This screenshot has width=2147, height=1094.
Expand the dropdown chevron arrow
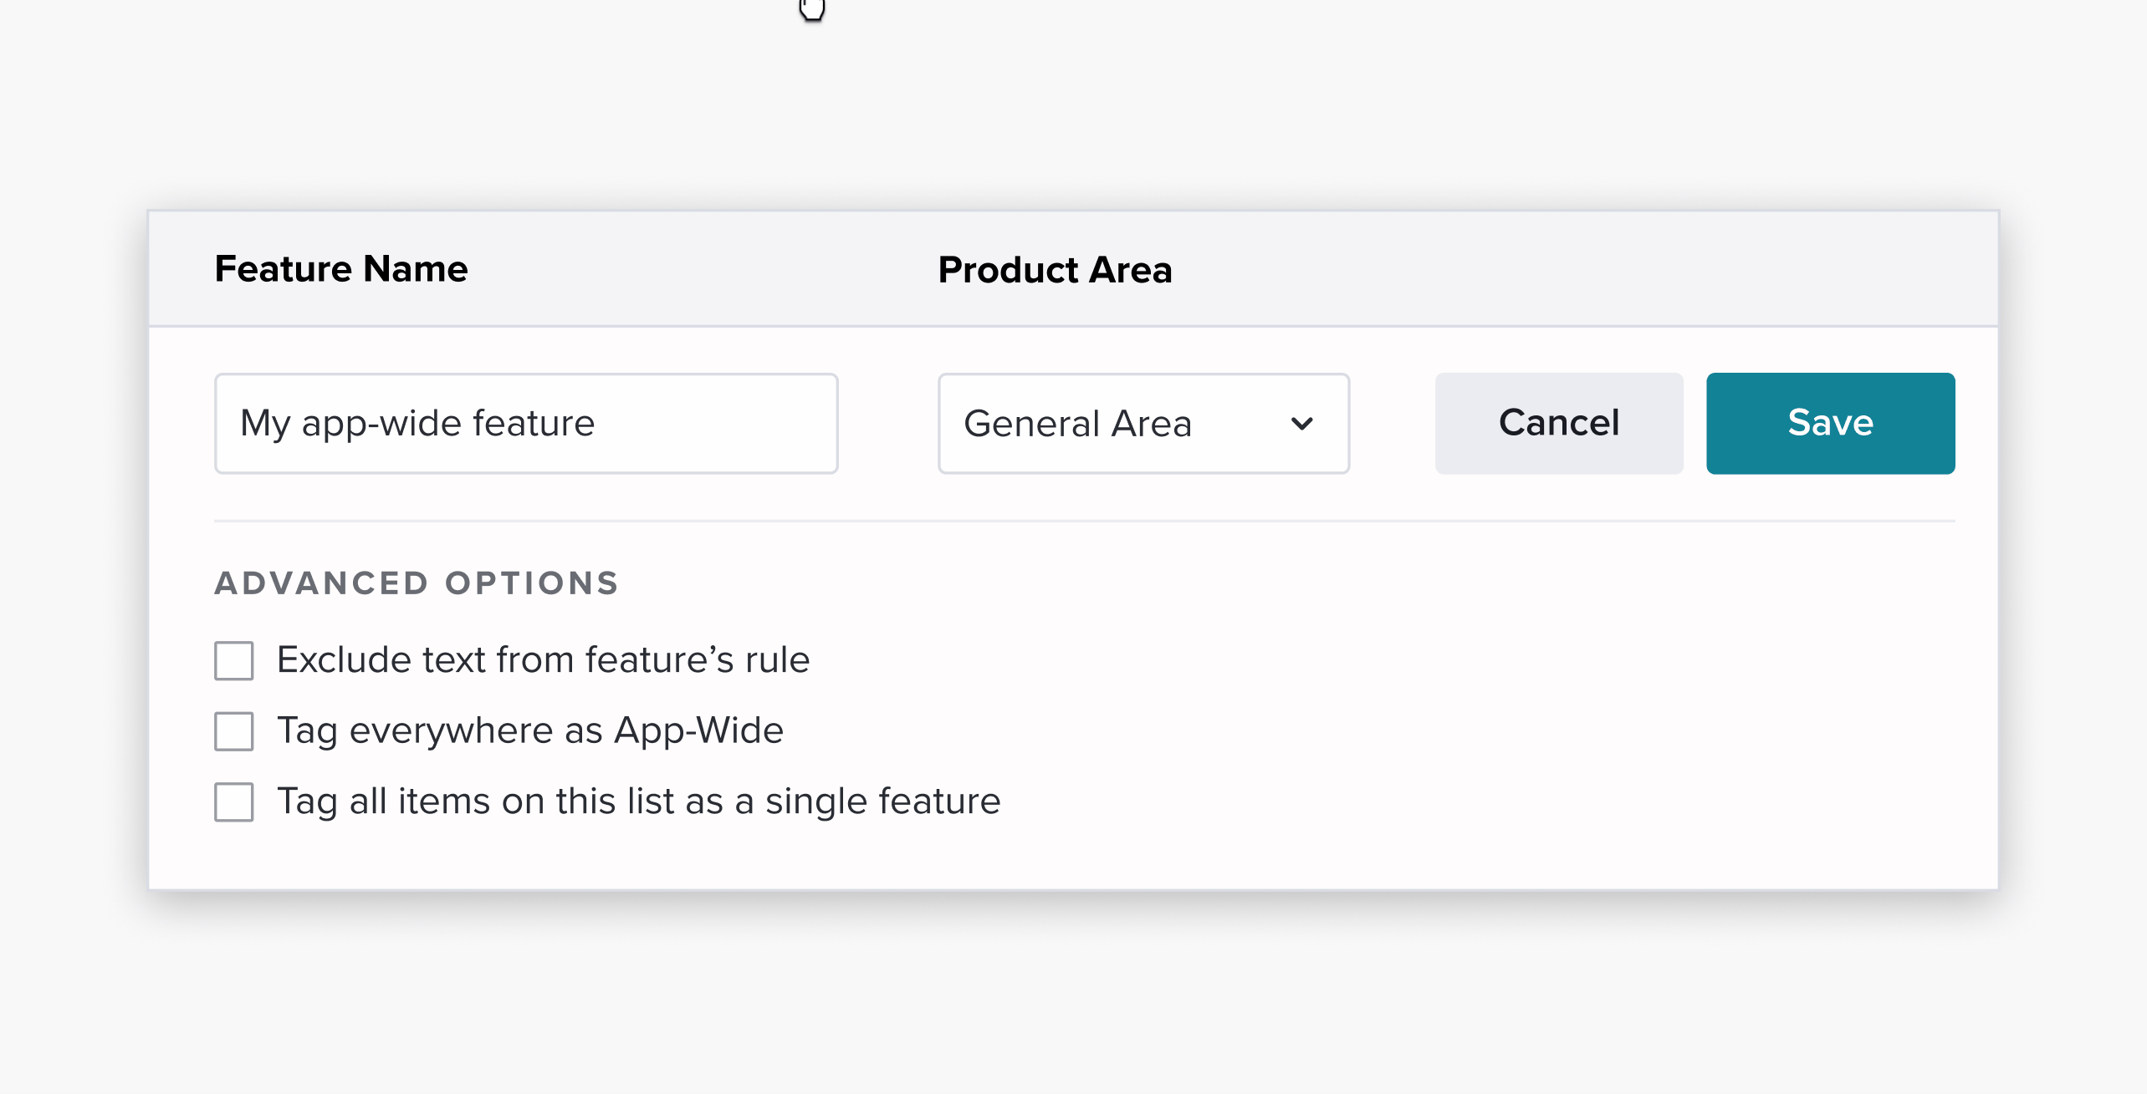1301,424
